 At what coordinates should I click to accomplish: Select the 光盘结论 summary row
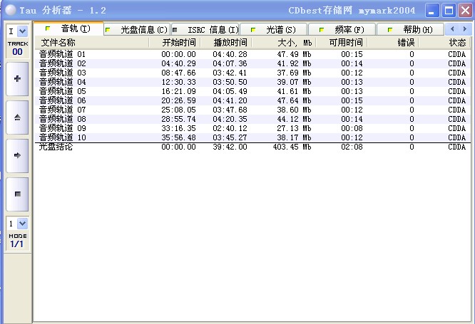(252, 147)
